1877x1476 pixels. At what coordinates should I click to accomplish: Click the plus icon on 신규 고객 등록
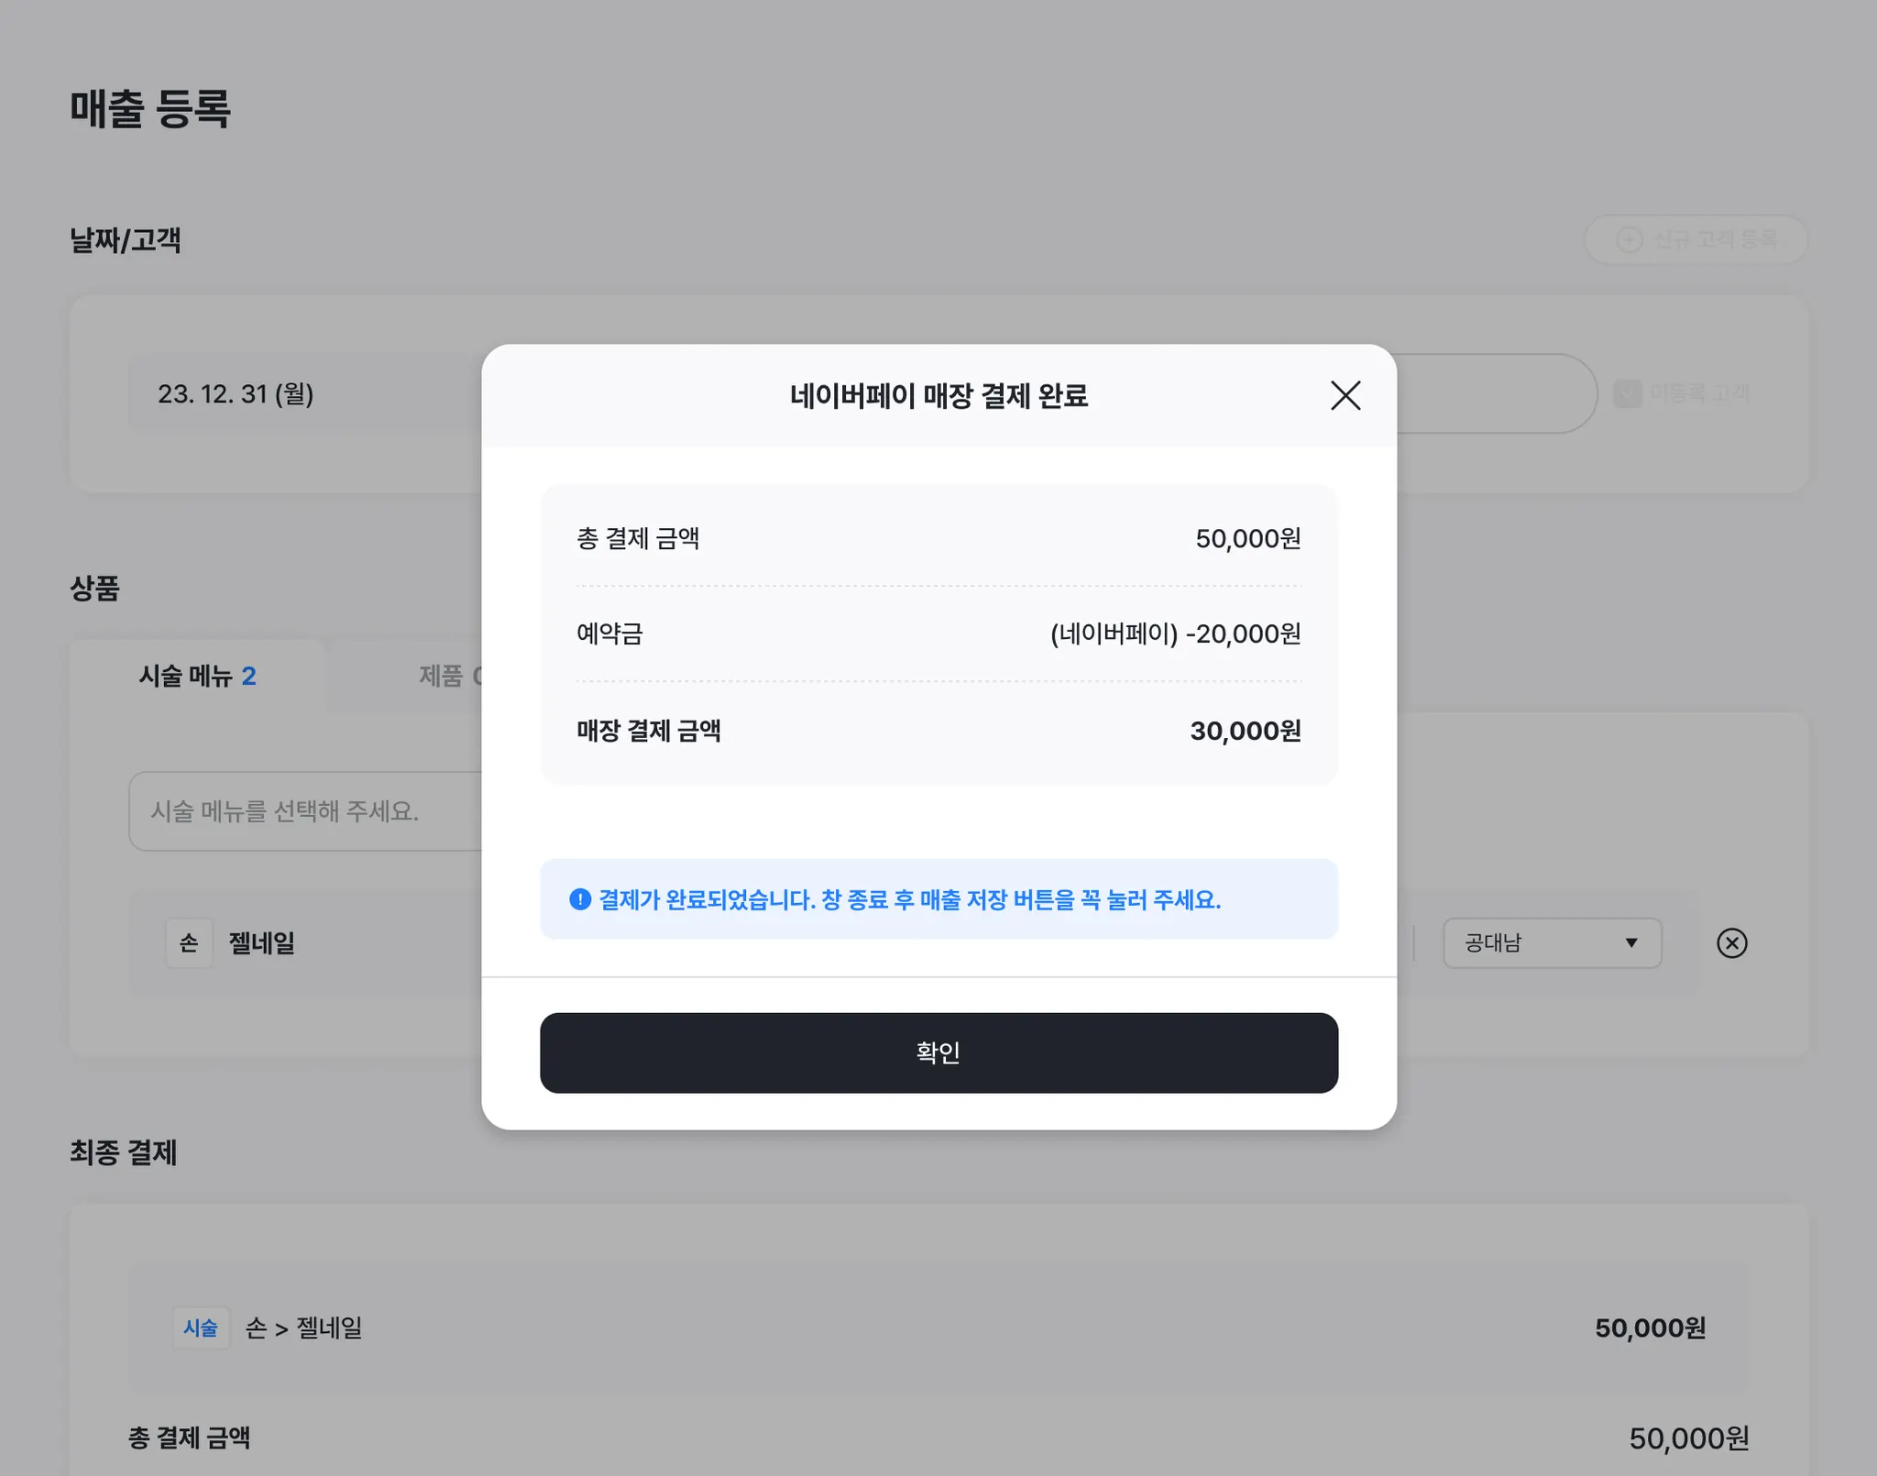tap(1629, 239)
